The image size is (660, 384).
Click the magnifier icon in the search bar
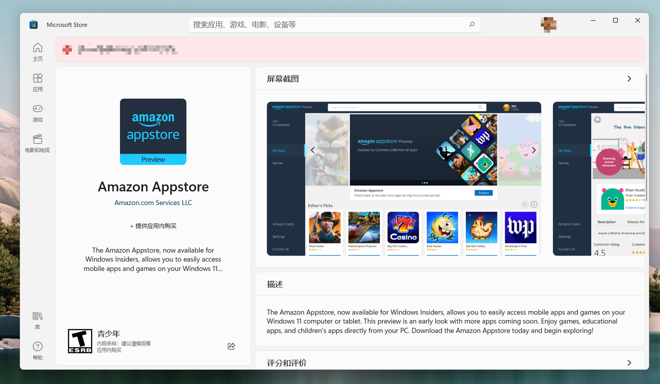click(x=472, y=25)
